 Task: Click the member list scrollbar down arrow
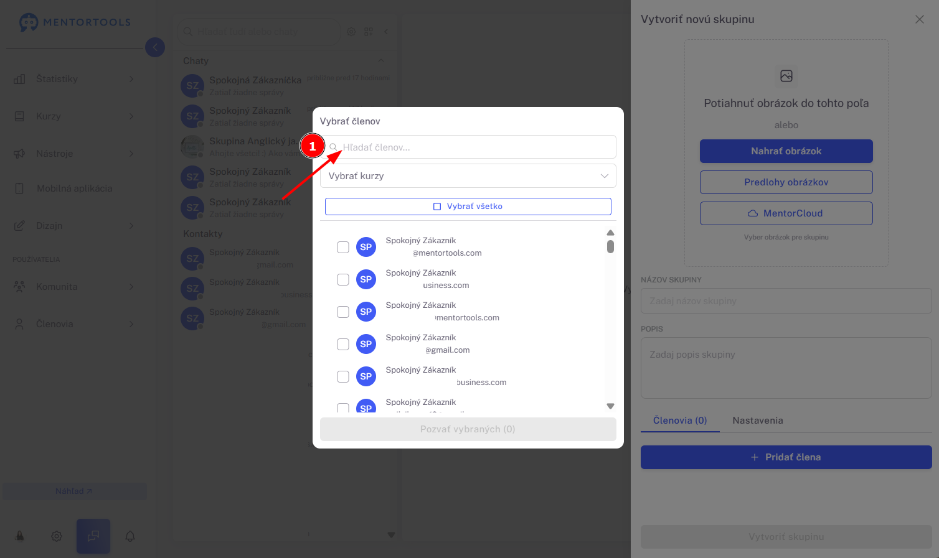610,406
